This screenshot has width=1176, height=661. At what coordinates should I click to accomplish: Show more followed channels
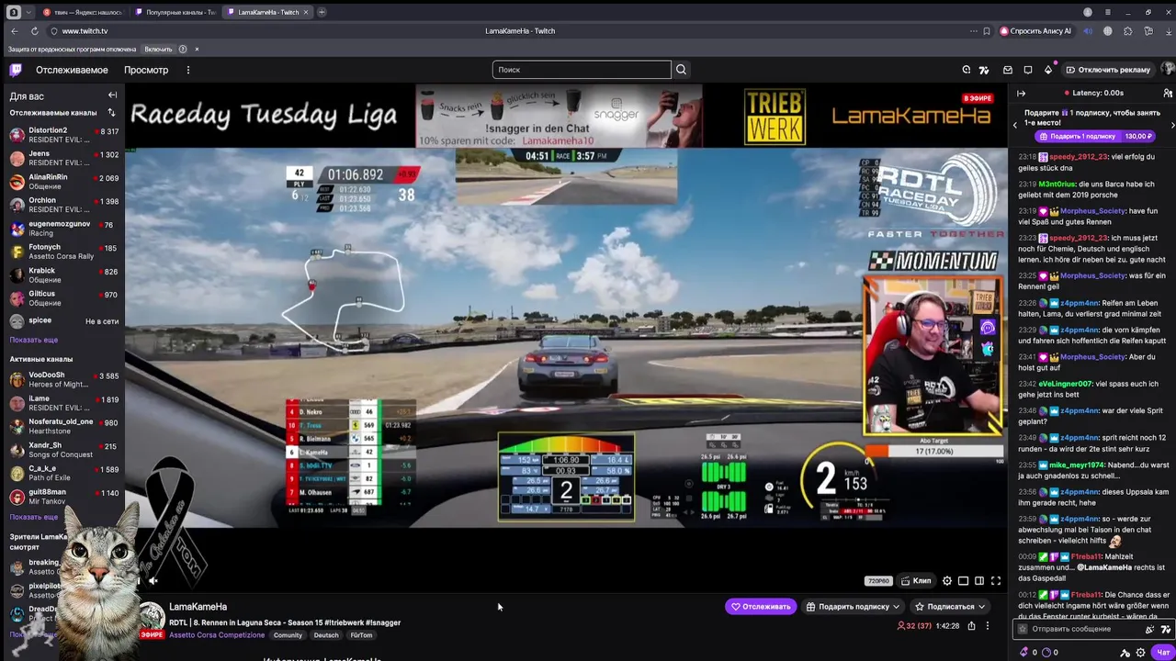34,340
